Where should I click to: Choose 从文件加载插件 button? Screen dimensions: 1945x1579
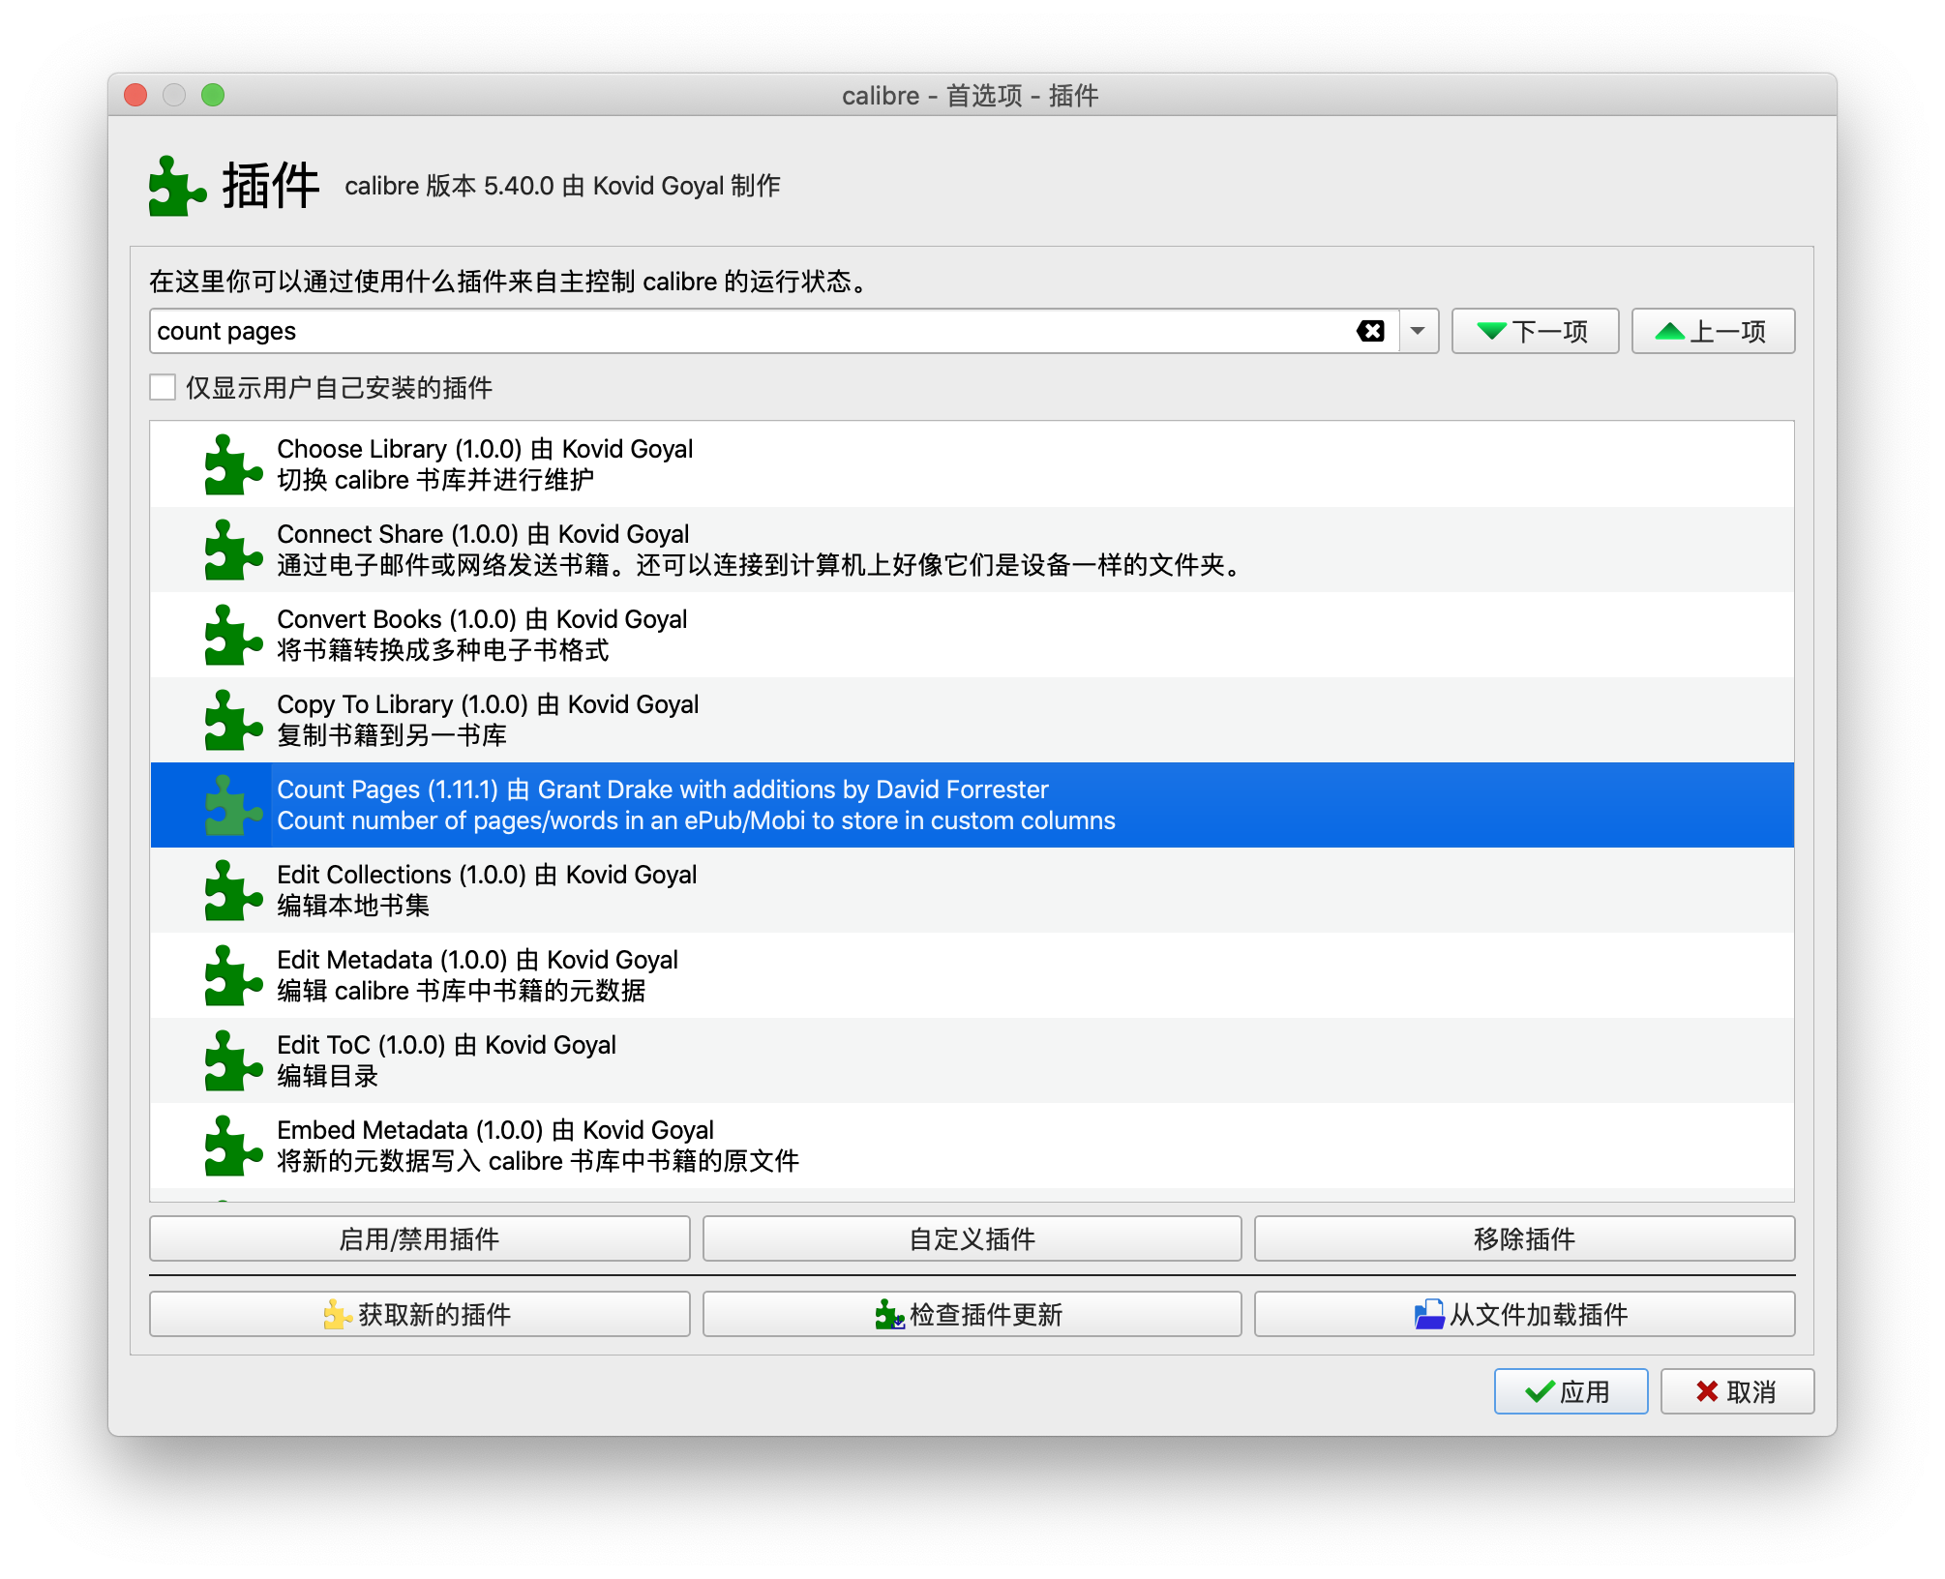pyautogui.click(x=1524, y=1315)
